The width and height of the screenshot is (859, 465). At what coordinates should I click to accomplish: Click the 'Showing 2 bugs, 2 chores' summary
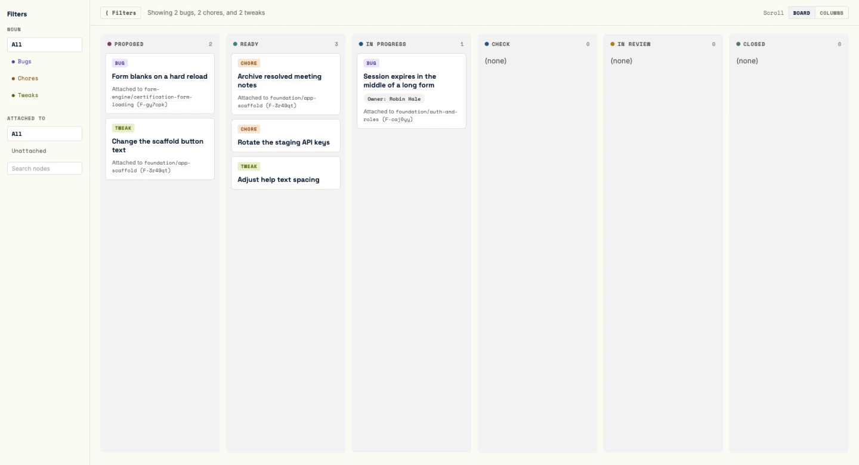(x=206, y=13)
